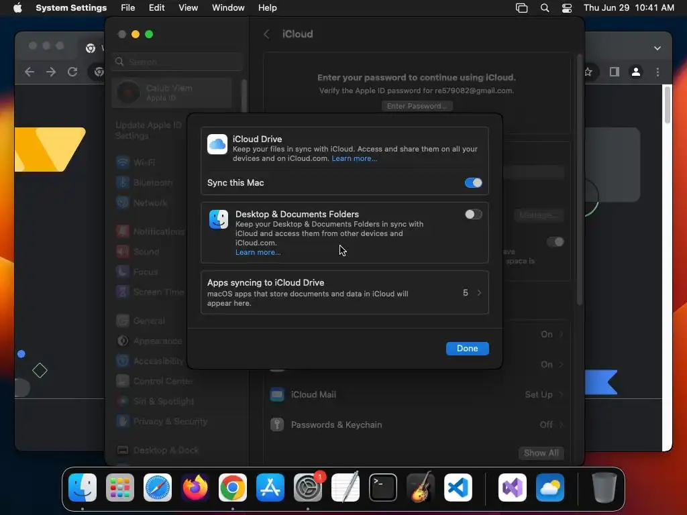The height and width of the screenshot is (515, 687).
Task: Open the iCloud Mail Set Up row chevron
Action: click(x=562, y=394)
